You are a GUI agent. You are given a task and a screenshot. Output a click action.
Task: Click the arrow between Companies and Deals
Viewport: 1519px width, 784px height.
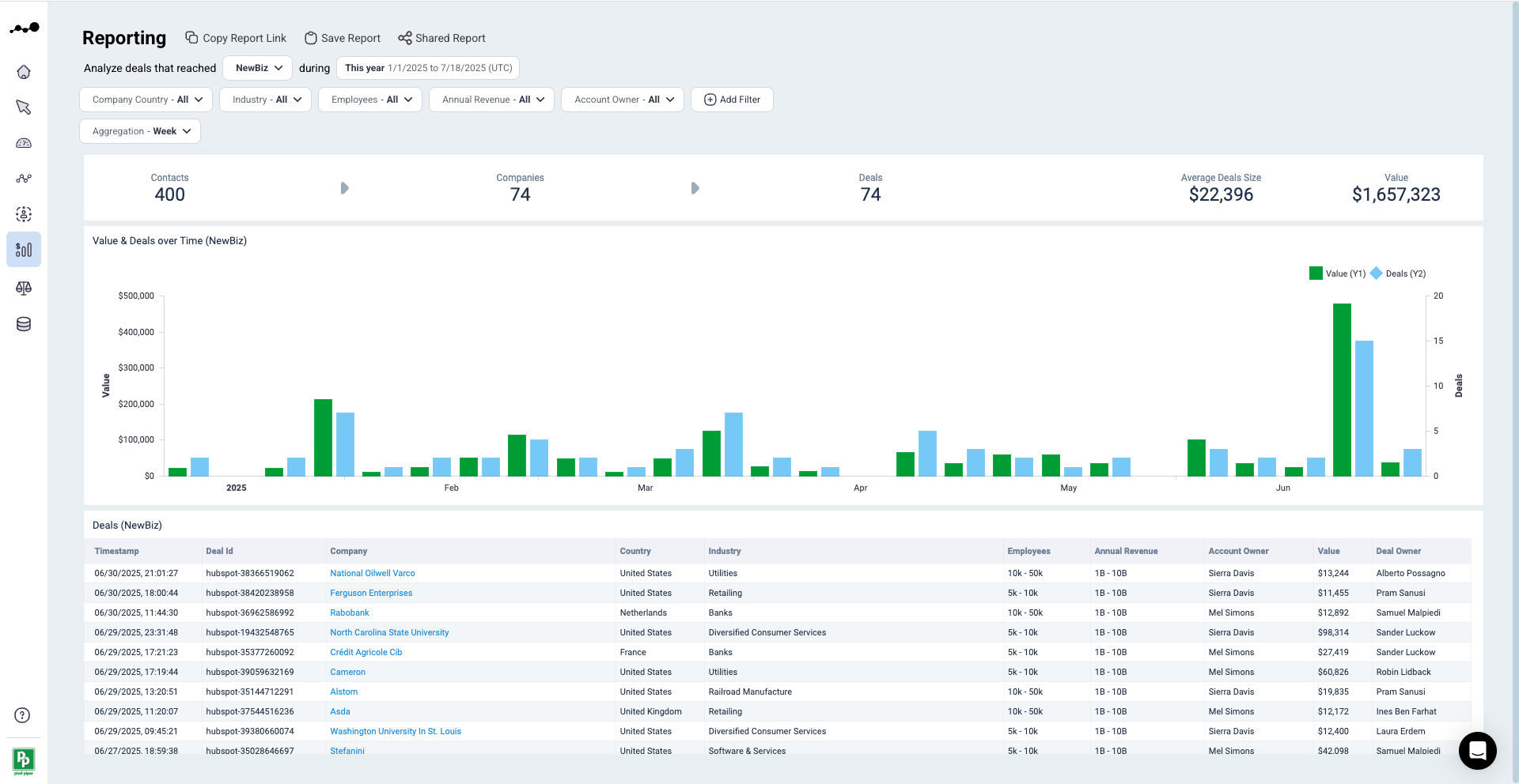[695, 188]
